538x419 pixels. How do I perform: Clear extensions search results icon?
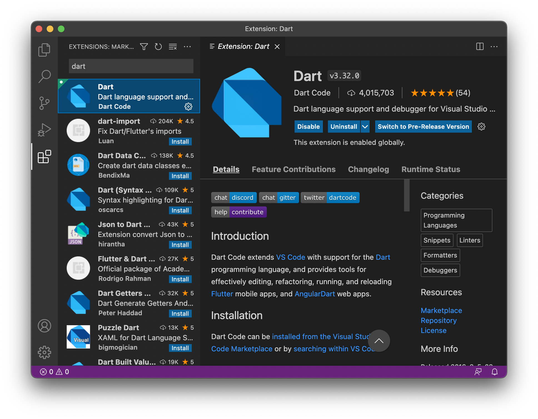tap(173, 47)
